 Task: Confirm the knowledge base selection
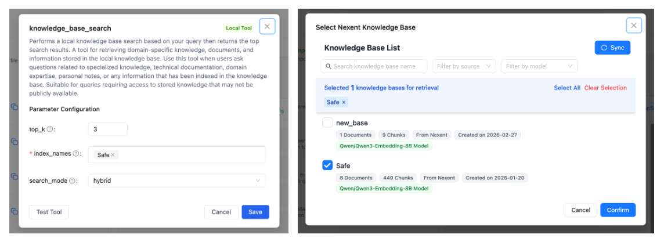pos(618,210)
